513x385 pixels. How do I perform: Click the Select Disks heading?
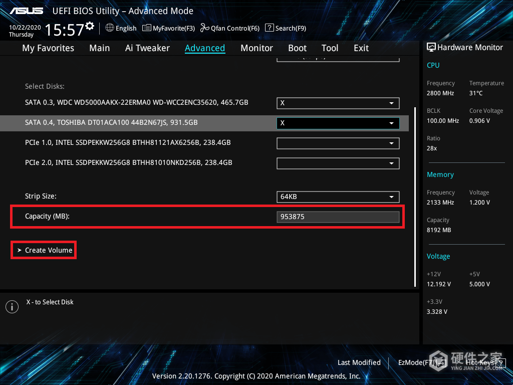45,86
